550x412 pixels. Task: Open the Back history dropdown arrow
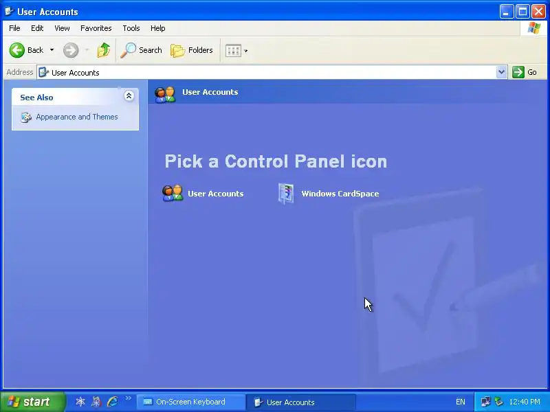coord(52,50)
